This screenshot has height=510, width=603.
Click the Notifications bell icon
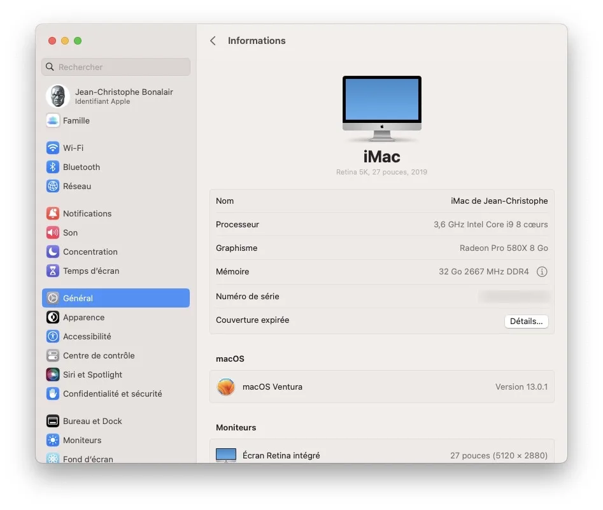coord(53,213)
